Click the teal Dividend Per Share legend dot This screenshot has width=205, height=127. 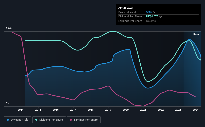click(x=36, y=120)
